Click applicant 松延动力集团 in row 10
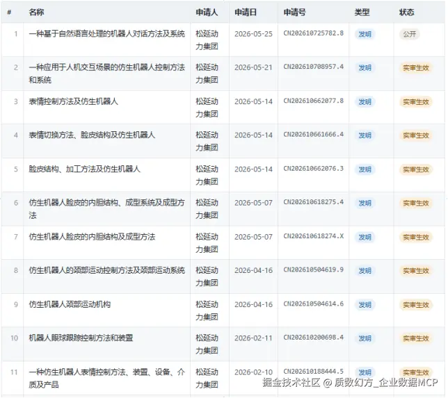448x398 pixels. [x=207, y=344]
